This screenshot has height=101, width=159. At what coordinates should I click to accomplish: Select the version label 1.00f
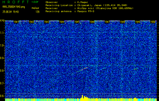click(35, 2)
